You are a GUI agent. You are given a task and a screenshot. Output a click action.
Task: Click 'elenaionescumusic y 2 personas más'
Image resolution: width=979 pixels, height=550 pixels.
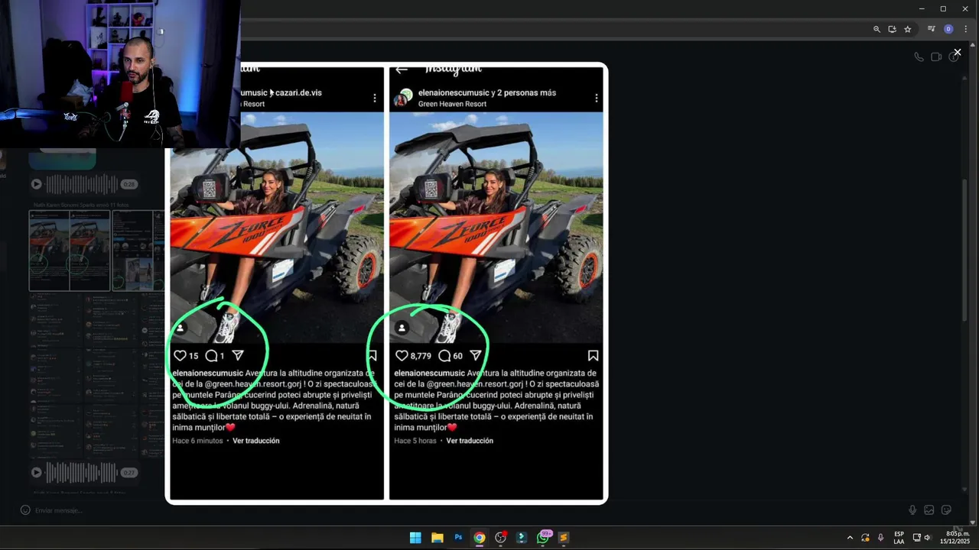(487, 92)
